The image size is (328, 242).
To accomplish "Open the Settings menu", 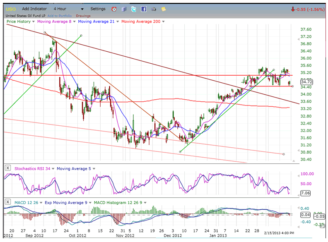I will [x=98, y=9].
